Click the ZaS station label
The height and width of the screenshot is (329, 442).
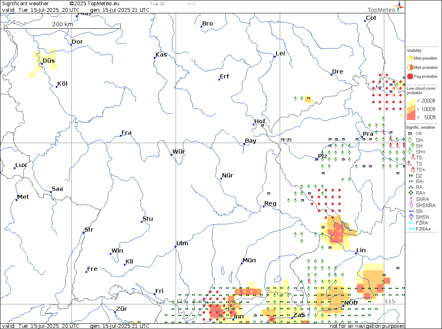pyautogui.click(x=299, y=315)
